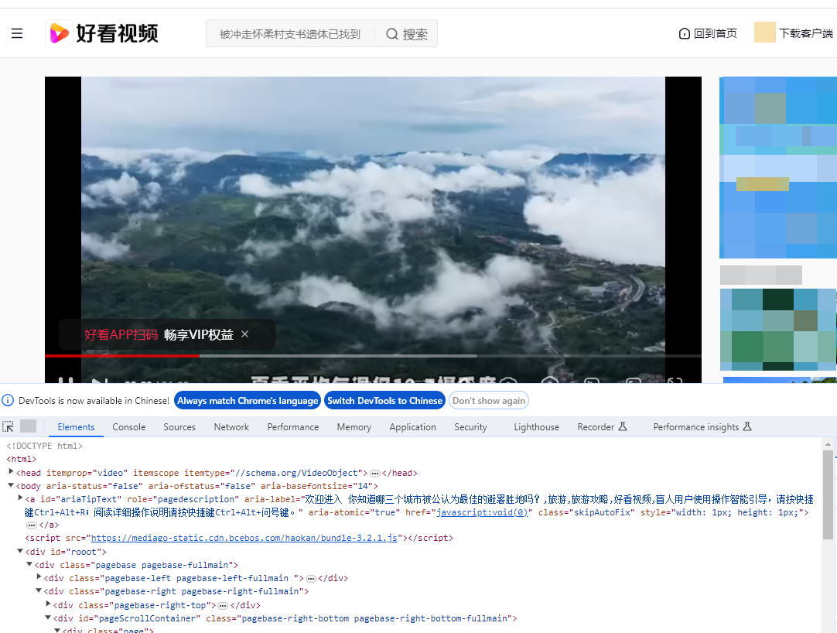Switch to the Elements tab

click(76, 427)
